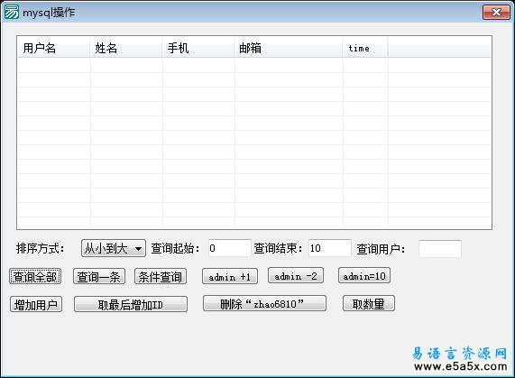Focus the 查询结束 input field
Image resolution: width=515 pixels, height=378 pixels.
[x=330, y=248]
